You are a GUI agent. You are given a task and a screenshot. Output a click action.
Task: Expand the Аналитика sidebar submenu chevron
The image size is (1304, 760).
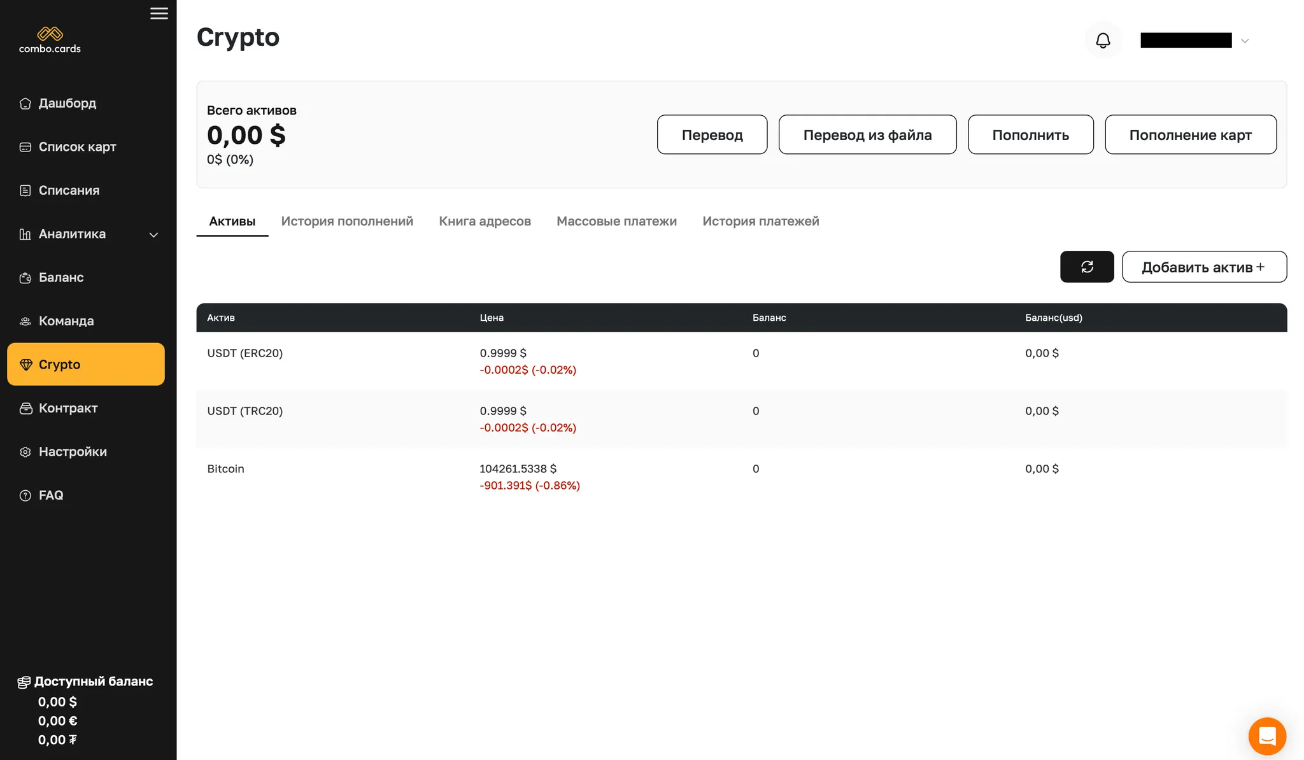153,235
